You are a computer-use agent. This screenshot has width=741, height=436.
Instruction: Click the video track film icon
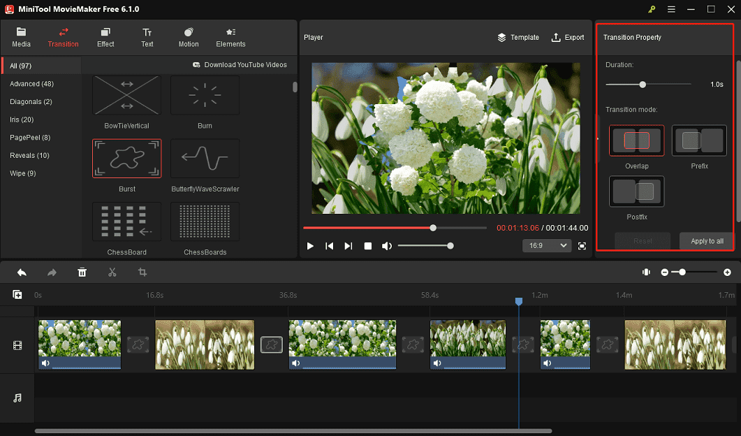(17, 346)
